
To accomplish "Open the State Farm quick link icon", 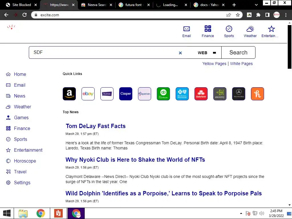I will [x=201, y=94].
